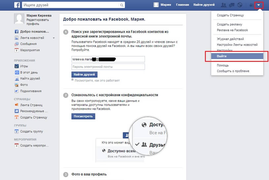Click the Фото sidebar icon
269x180 pixels.
17,85
